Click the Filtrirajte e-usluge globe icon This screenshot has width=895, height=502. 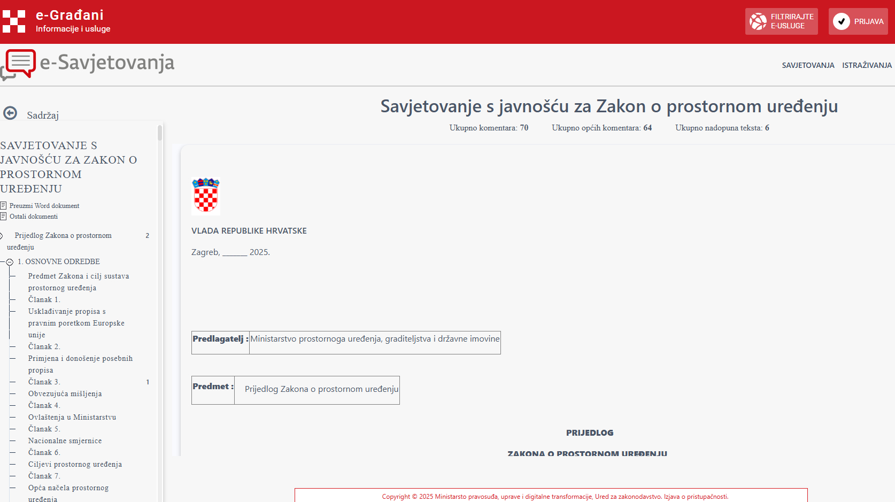tap(758, 21)
